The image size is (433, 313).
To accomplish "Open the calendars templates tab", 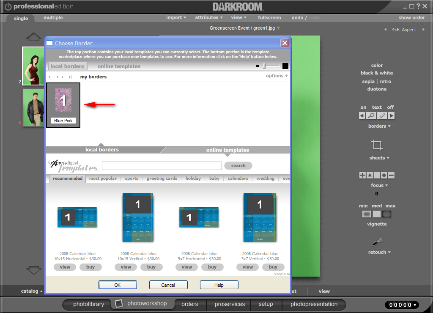I will click(238, 178).
